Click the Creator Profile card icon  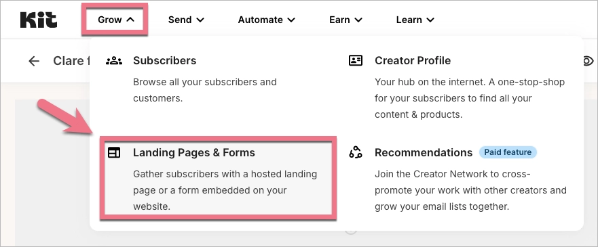356,60
